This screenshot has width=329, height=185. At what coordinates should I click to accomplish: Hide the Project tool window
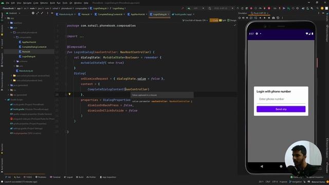click(52, 13)
